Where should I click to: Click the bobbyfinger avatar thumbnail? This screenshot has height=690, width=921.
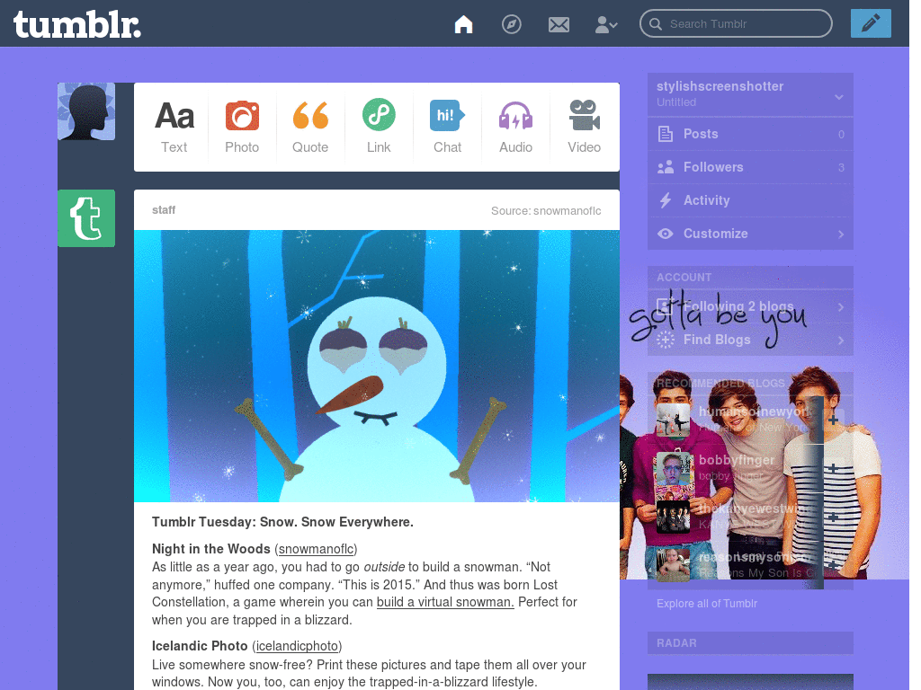[x=673, y=468]
